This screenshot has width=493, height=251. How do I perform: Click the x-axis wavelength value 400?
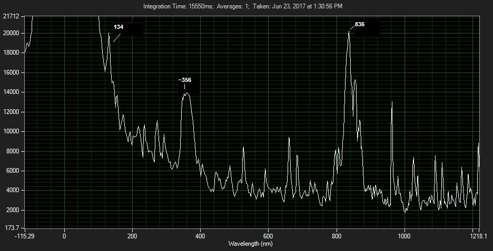[200, 235]
